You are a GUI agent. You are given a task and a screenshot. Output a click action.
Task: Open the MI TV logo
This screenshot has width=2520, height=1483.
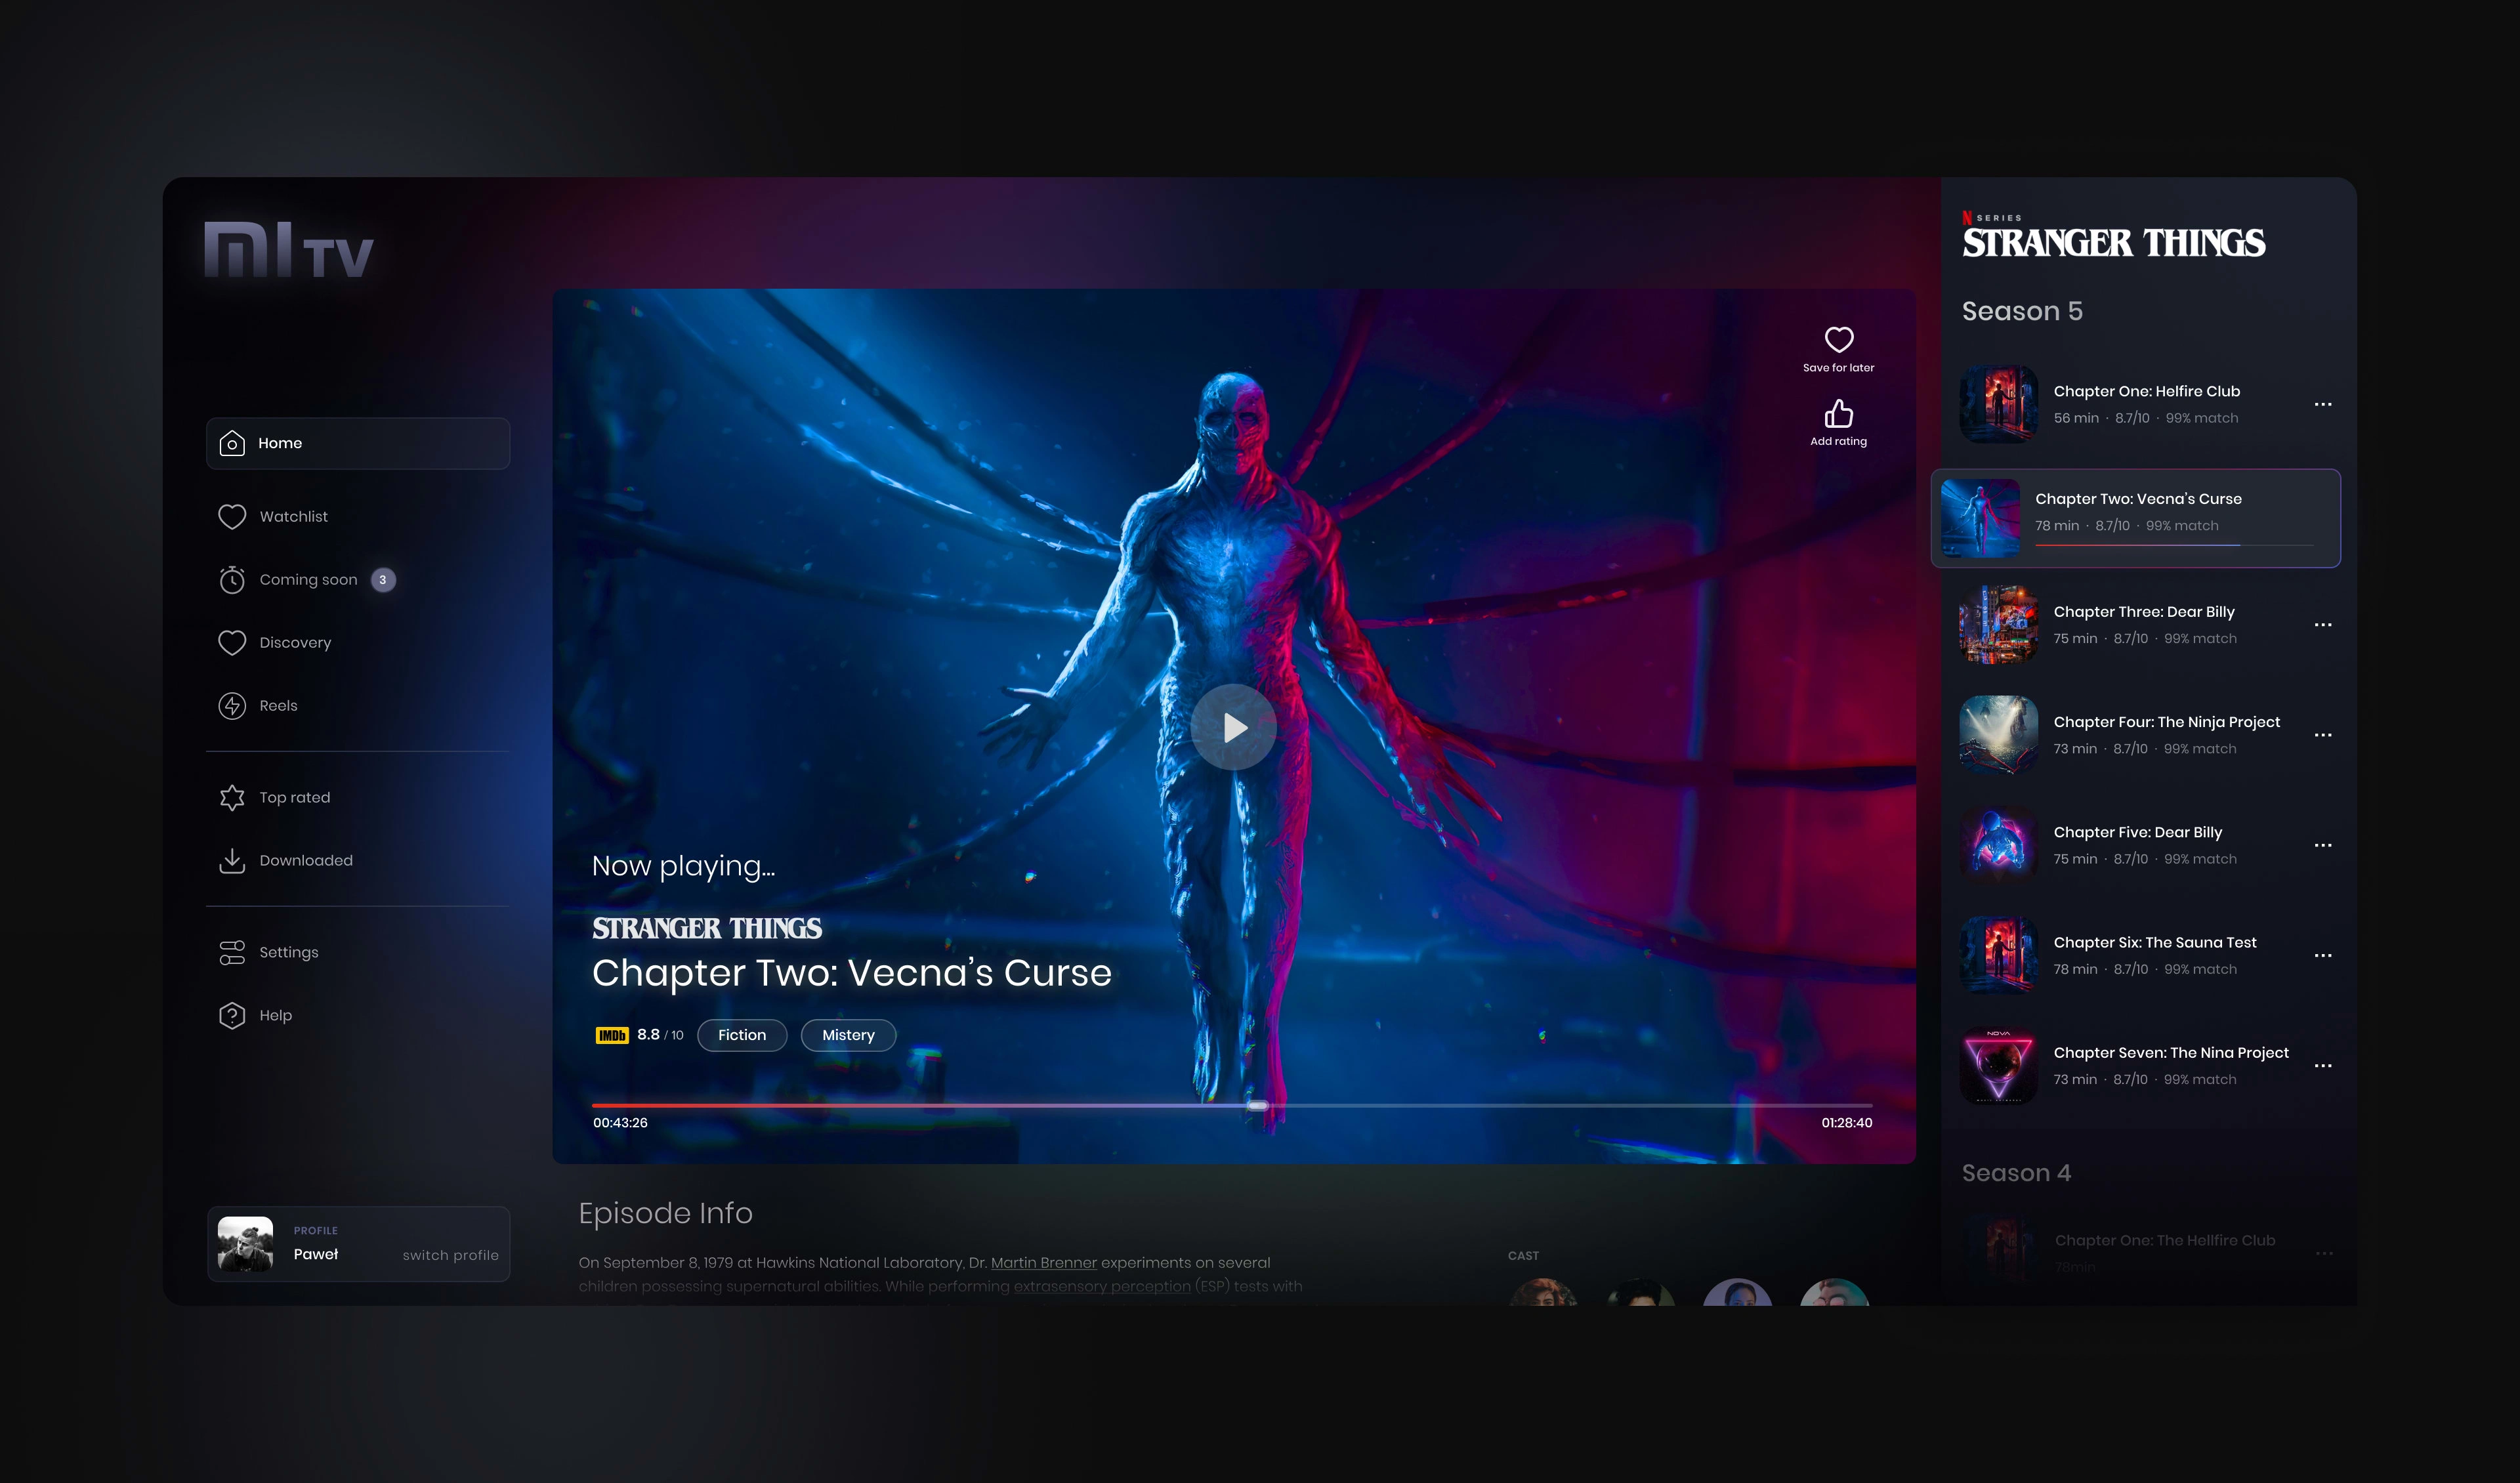(x=289, y=249)
